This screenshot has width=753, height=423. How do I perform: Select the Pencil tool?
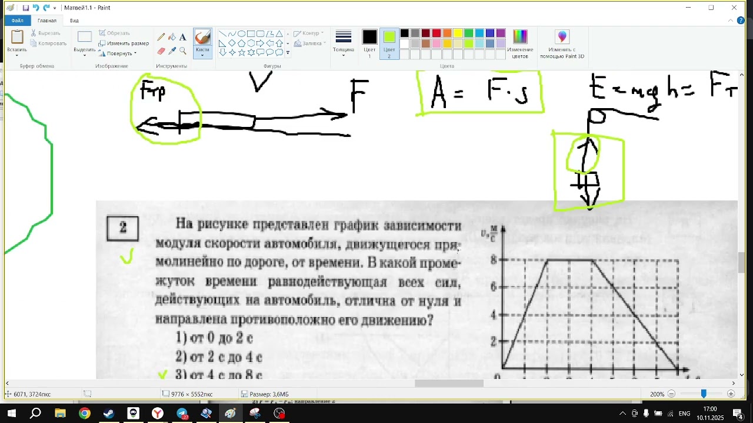pyautogui.click(x=161, y=37)
